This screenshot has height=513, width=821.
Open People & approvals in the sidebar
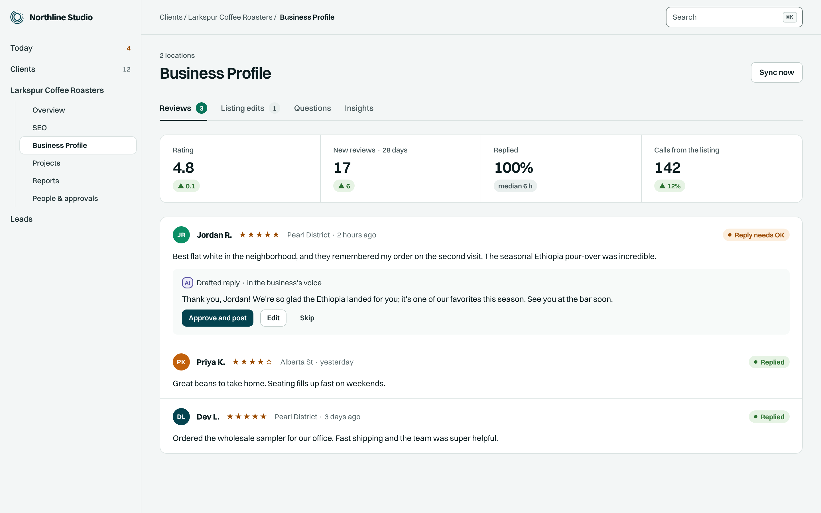(78, 198)
